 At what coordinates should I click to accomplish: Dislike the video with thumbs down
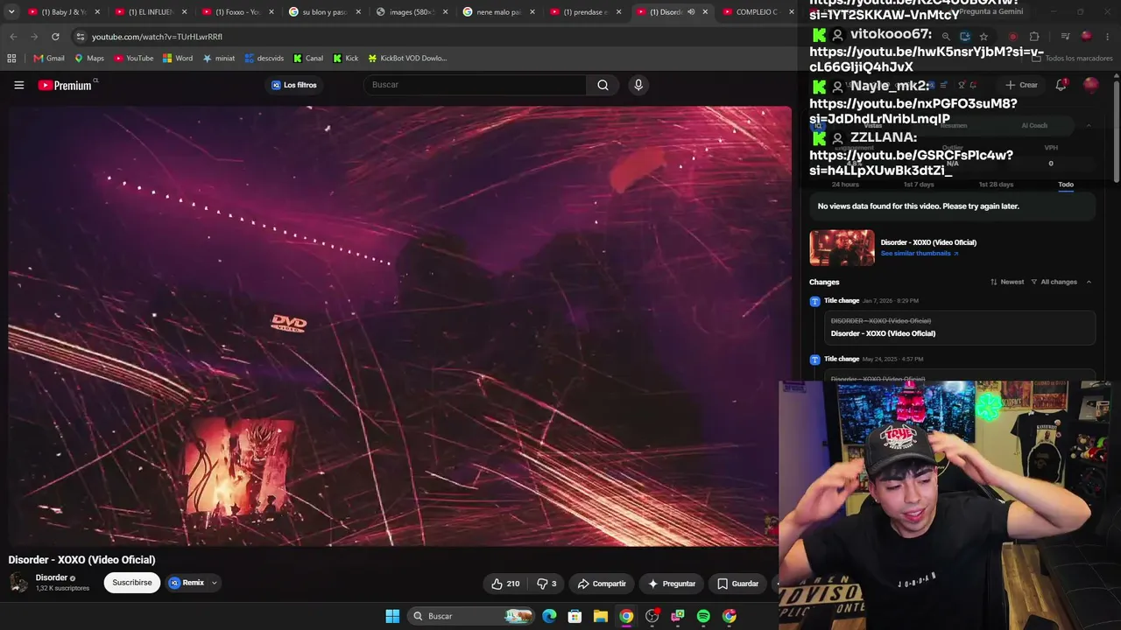tap(546, 584)
